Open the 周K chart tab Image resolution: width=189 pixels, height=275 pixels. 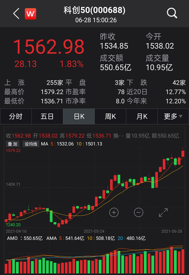(110, 116)
